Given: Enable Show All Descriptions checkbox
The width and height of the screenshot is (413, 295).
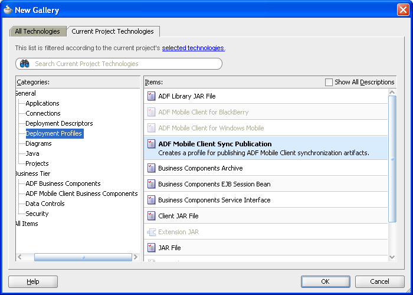Looking at the screenshot, I should (x=329, y=82).
